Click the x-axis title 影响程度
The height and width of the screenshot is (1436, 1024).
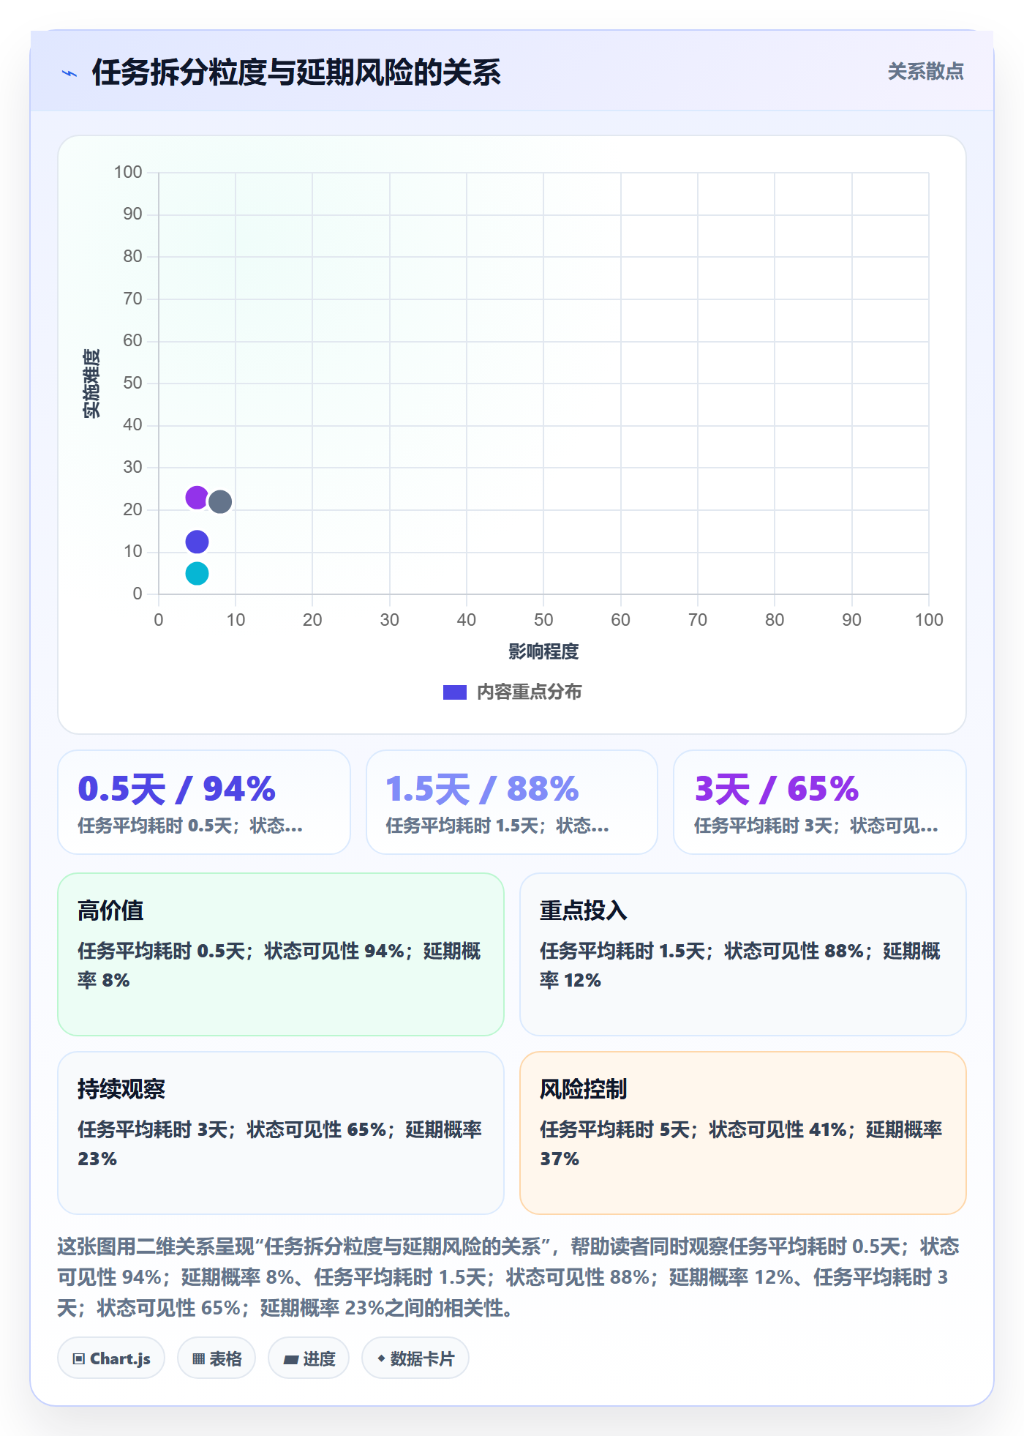coord(543,651)
